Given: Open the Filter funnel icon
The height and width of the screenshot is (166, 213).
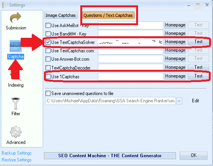Looking at the screenshot, I should click(16, 103).
